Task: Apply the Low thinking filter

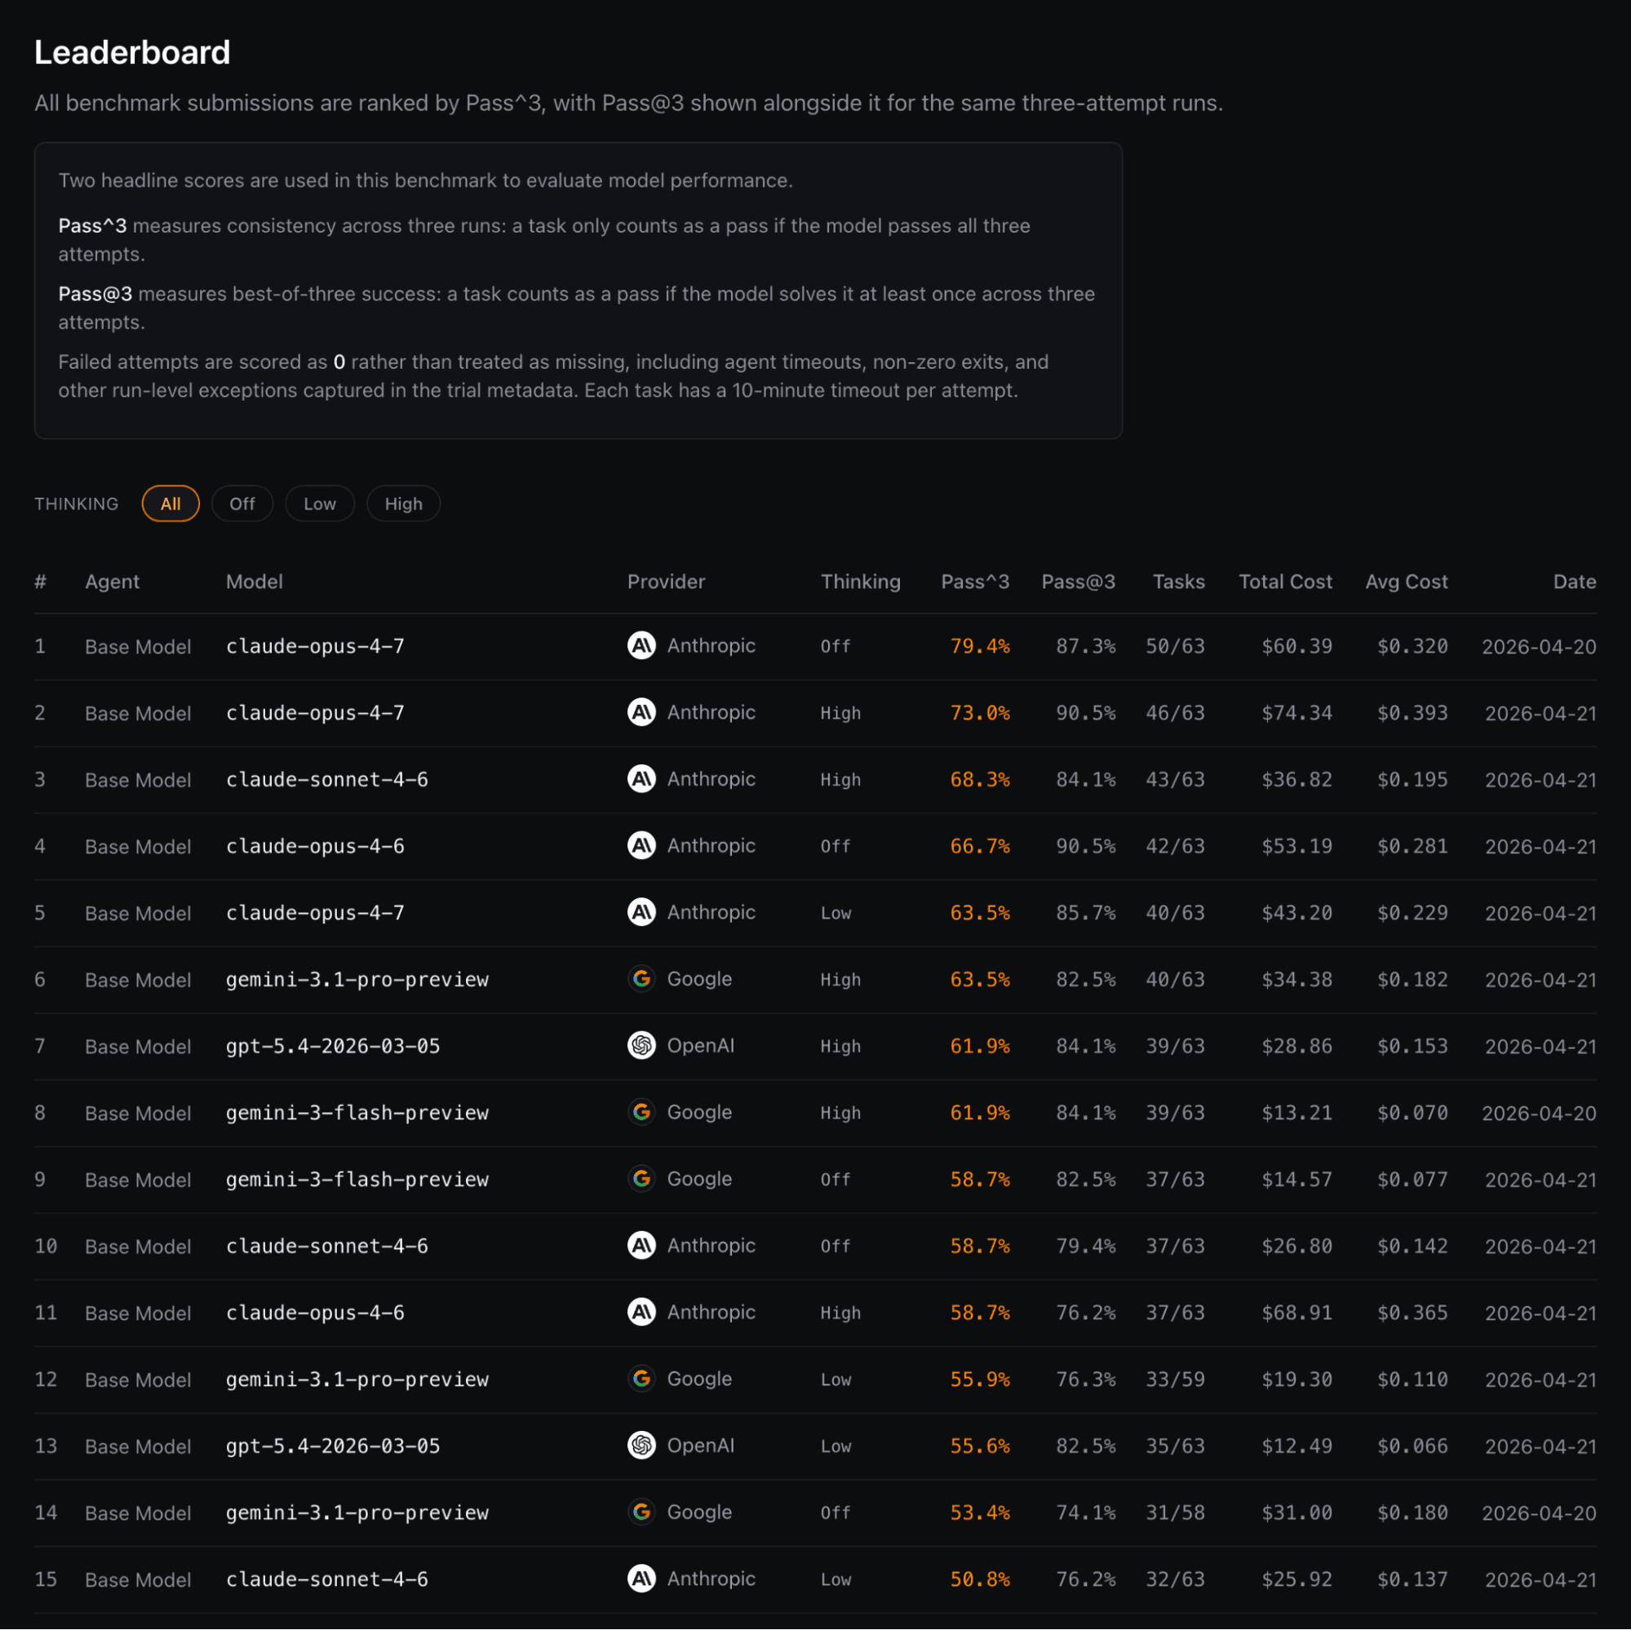Action: [x=319, y=503]
